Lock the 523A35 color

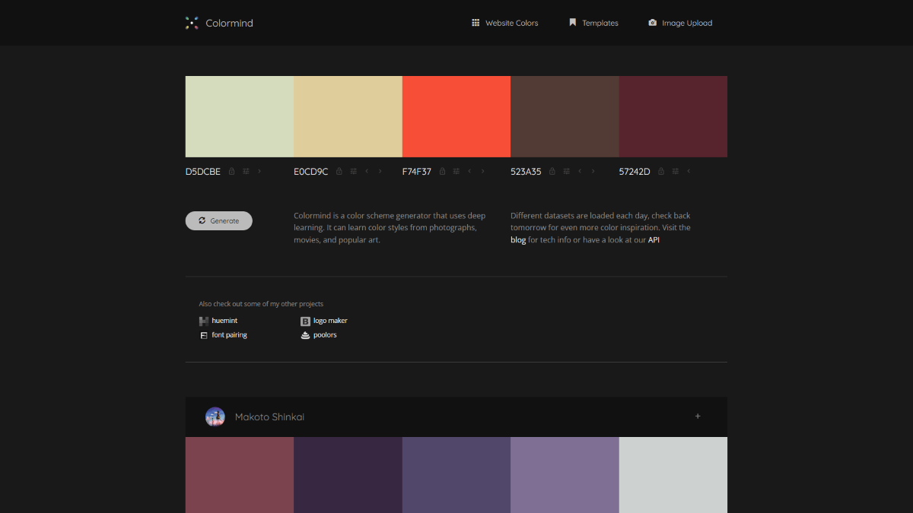[551, 171]
